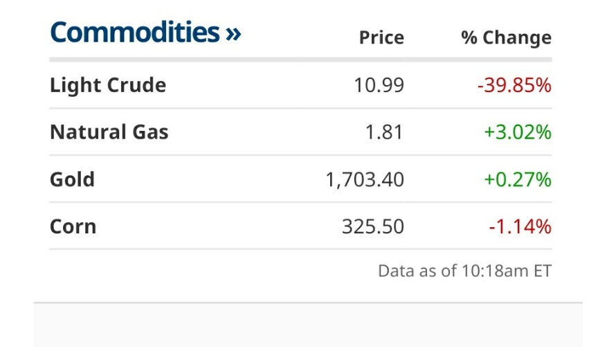The height and width of the screenshot is (347, 616).
Task: Click the -39.85% change value
Action: 514,85
